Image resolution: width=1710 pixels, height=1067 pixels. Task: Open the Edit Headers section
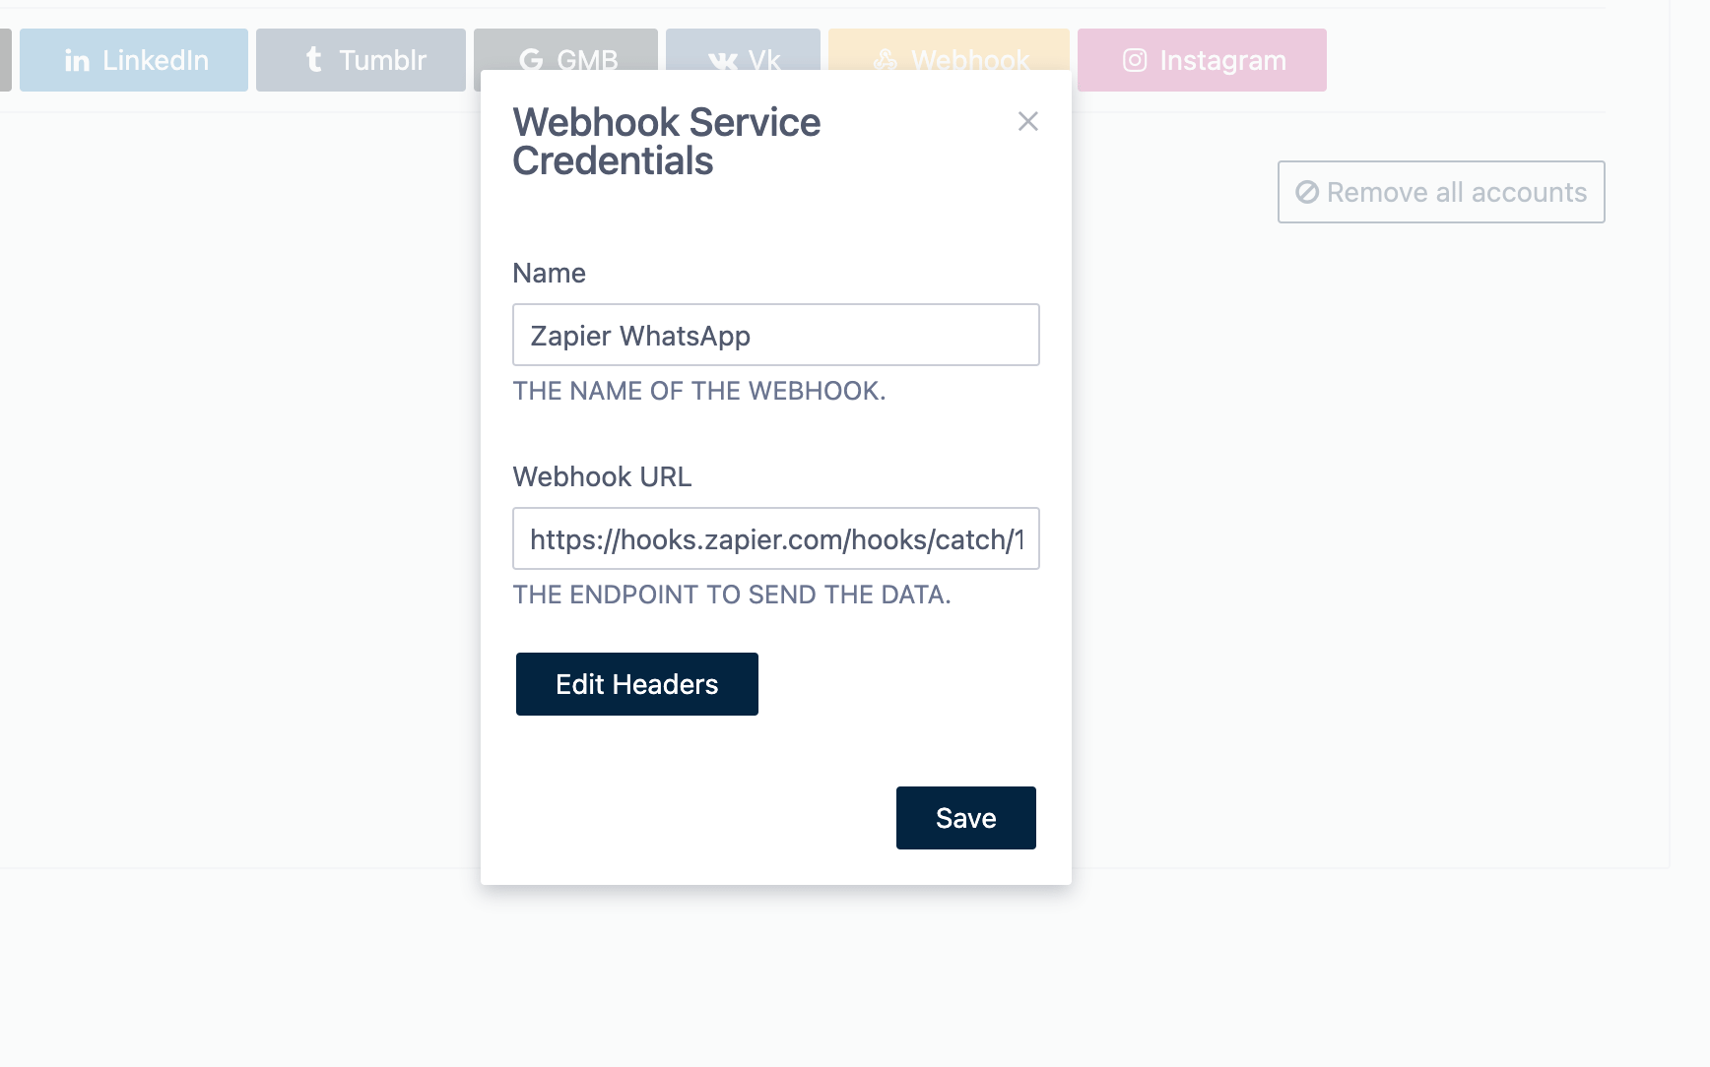(637, 684)
